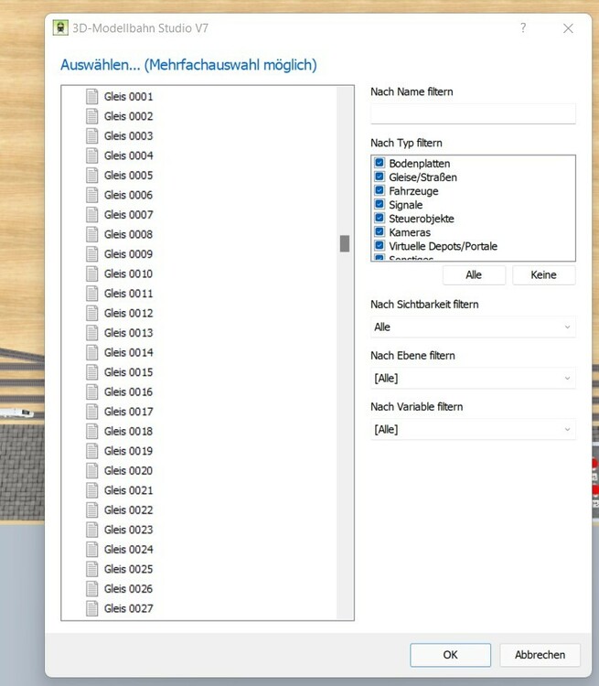This screenshot has width=599, height=686.
Task: Click the document icon beside Gleis 0005
Action: 91,176
